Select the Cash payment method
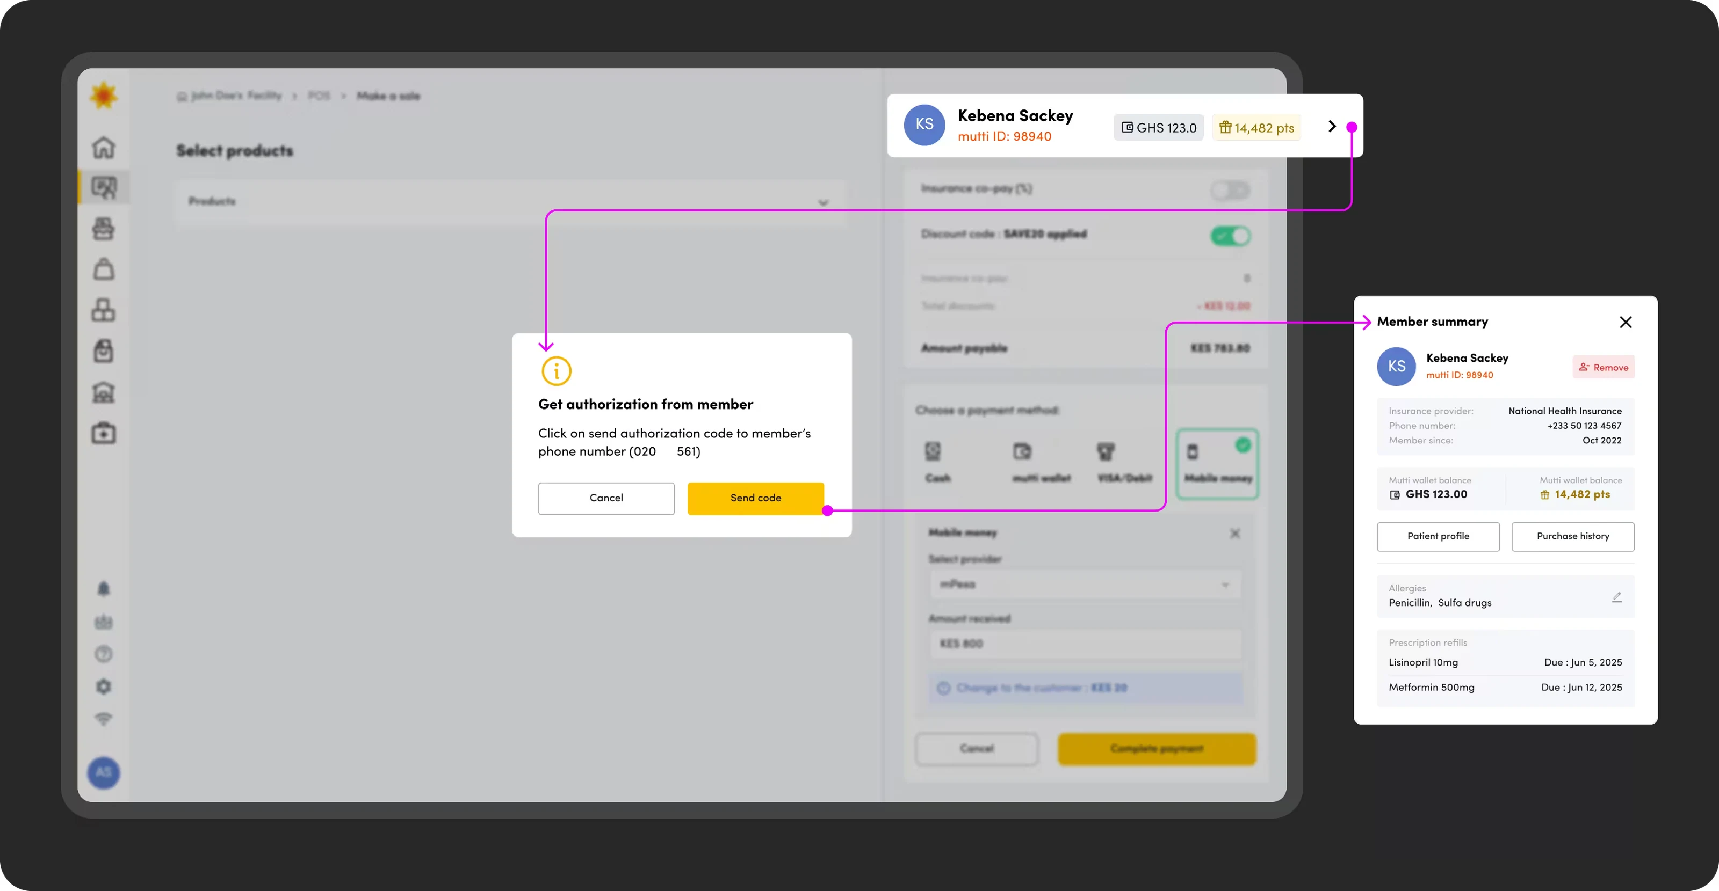The width and height of the screenshot is (1719, 891). tap(937, 463)
